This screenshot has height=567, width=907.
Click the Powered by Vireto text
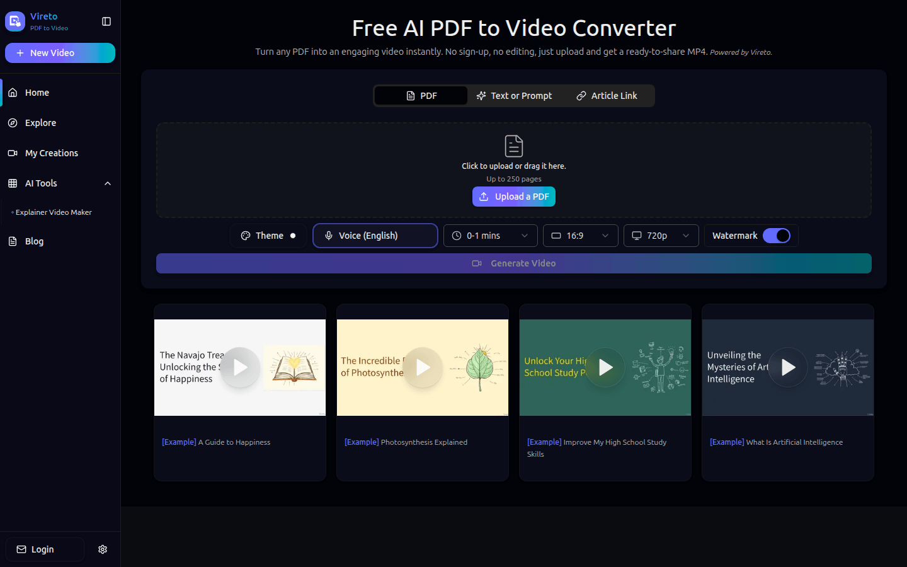741,52
